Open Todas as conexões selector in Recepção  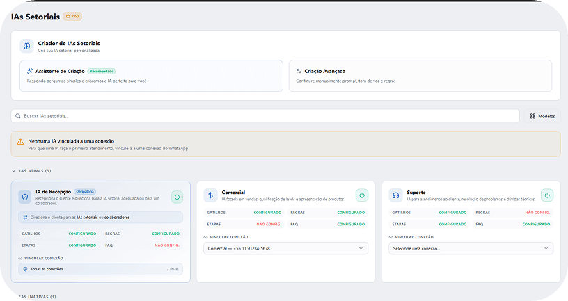pyautogui.click(x=100, y=269)
